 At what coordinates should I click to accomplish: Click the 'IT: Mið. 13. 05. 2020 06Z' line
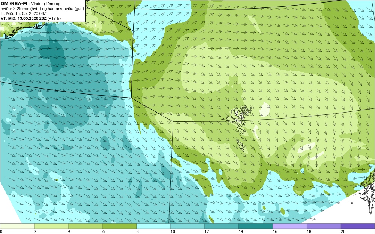(x=24, y=13)
